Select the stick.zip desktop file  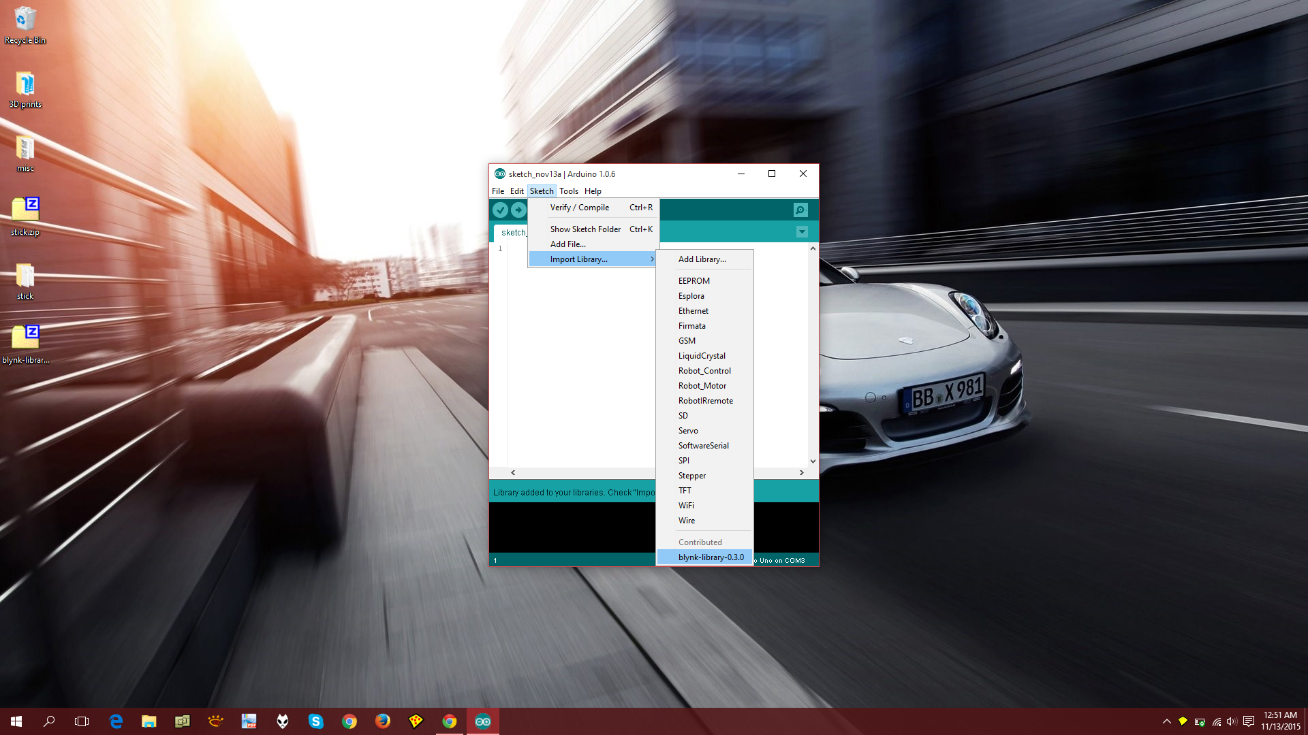click(25, 217)
